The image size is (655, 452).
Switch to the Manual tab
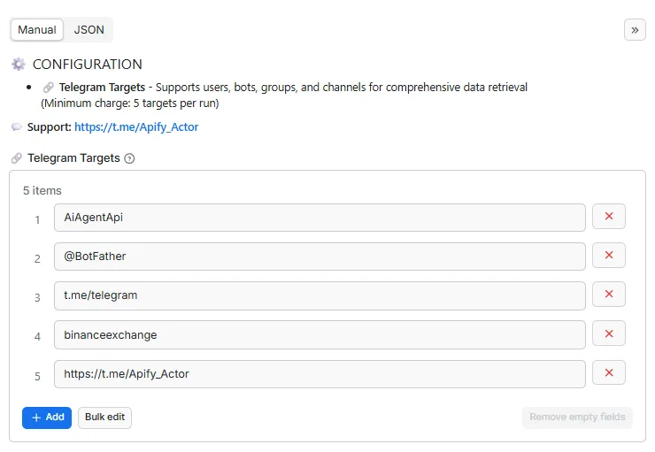pyautogui.click(x=37, y=29)
